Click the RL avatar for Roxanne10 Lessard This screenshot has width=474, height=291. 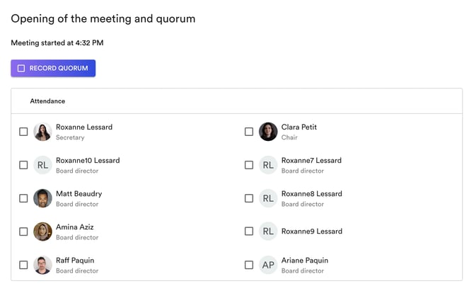click(42, 165)
